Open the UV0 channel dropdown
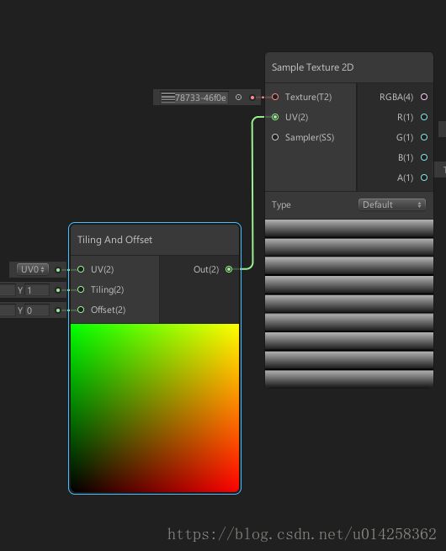Image resolution: width=446 pixels, height=551 pixels. point(32,269)
